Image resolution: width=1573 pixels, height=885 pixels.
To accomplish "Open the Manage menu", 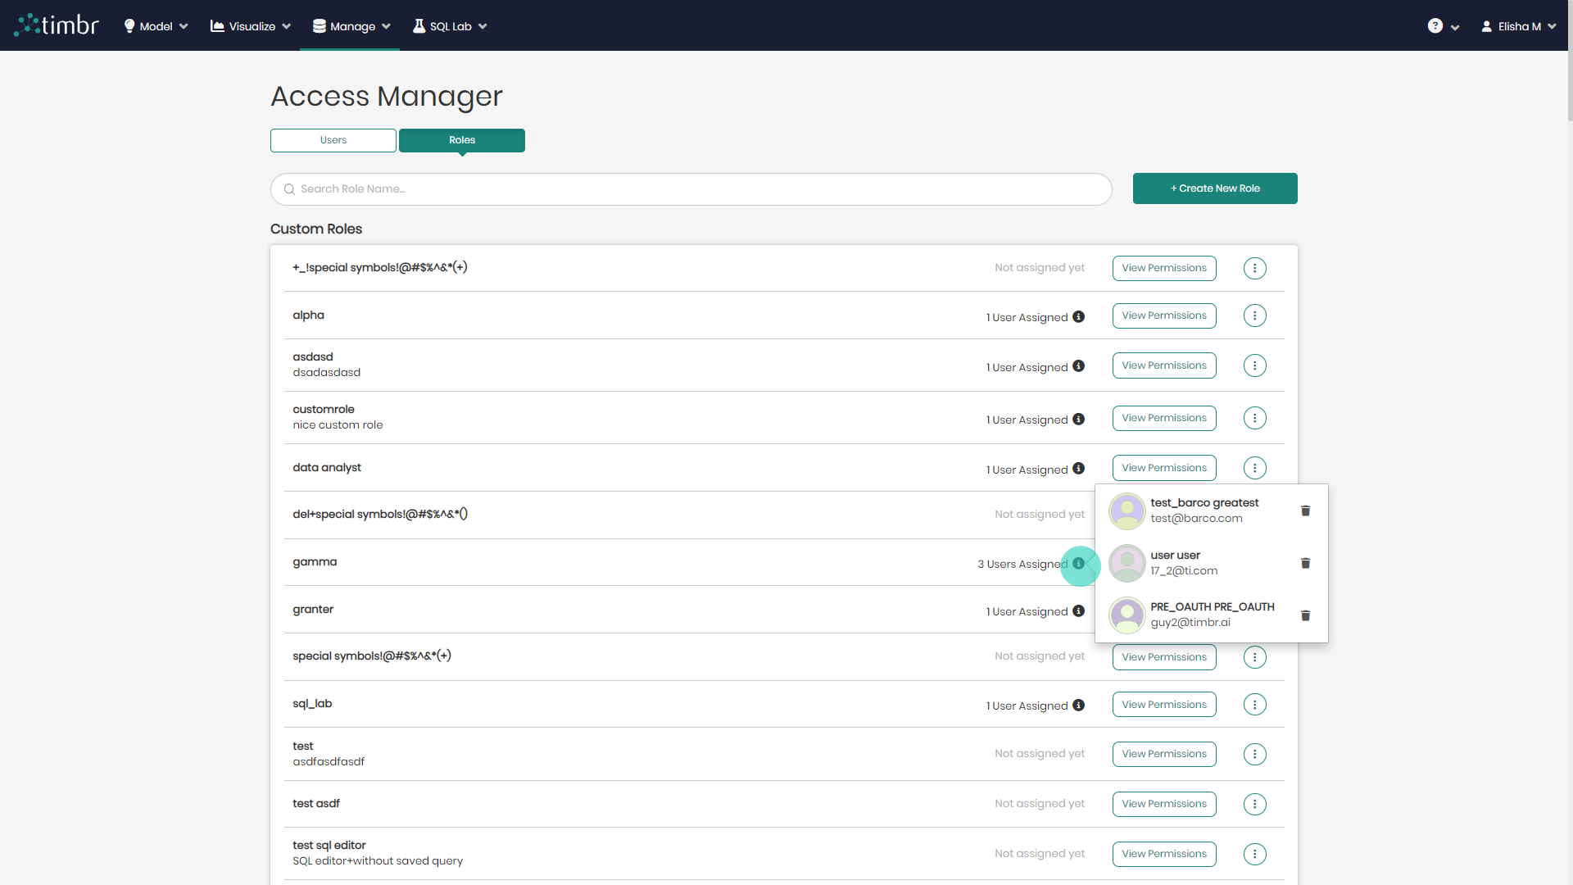I will click(x=350, y=25).
